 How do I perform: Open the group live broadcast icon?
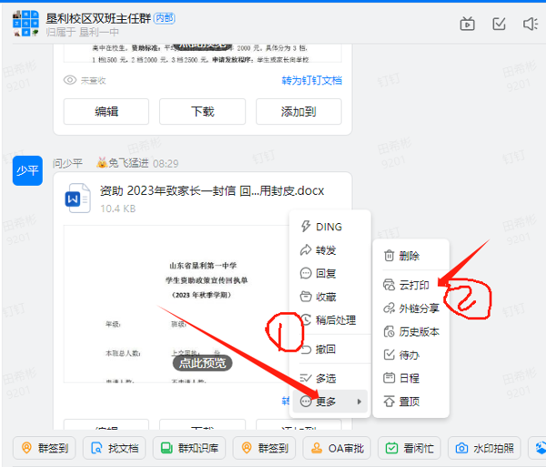pos(467,24)
